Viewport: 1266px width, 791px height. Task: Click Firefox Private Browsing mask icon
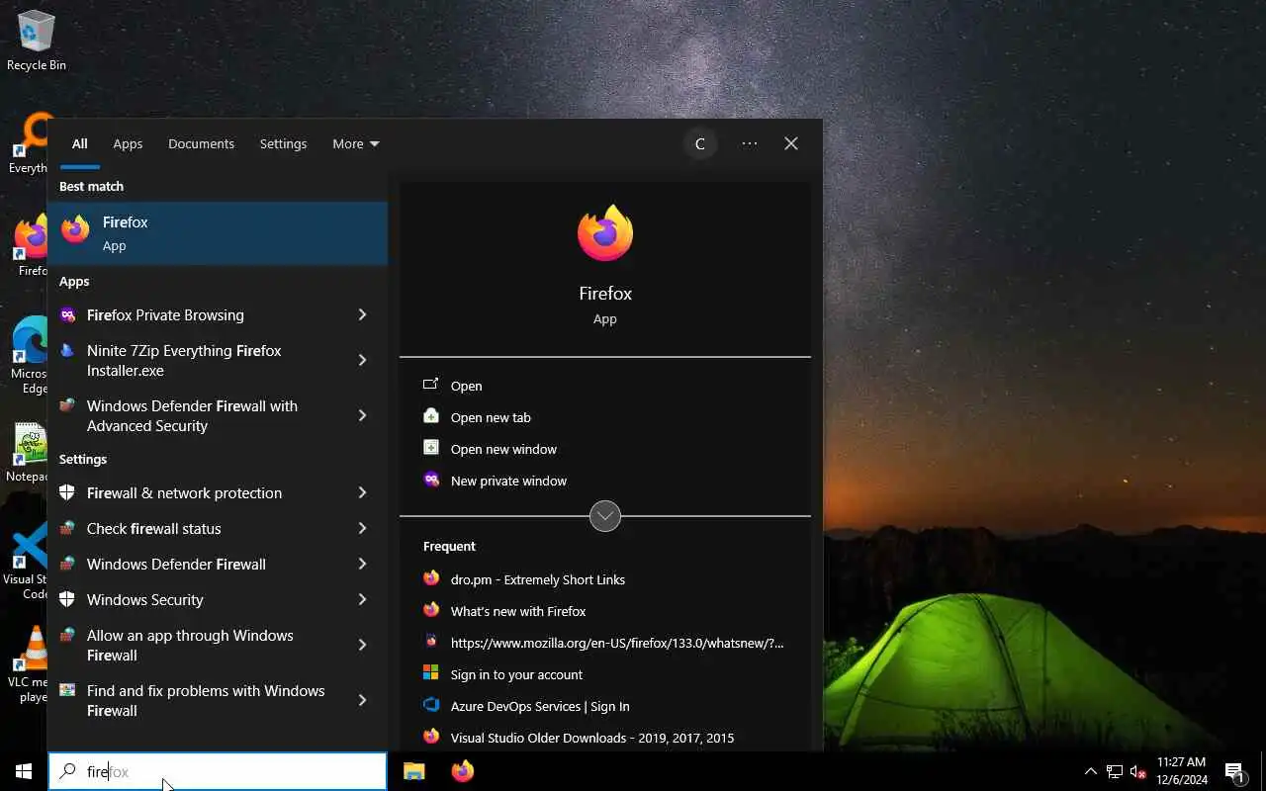(x=67, y=314)
